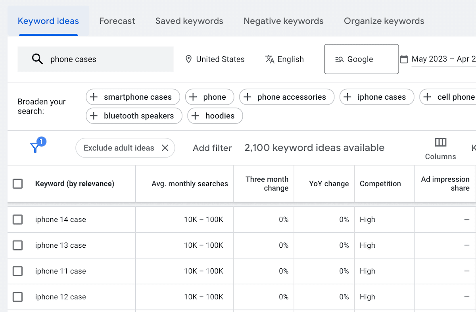
Task: Sort by Avg. monthly searches column
Action: (190, 184)
